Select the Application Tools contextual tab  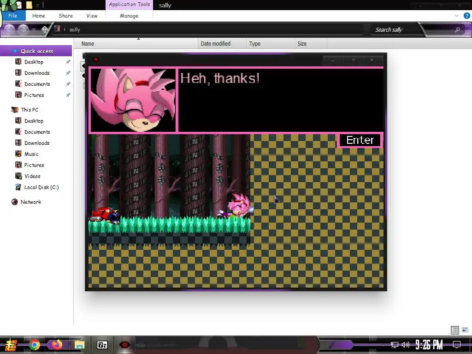(x=129, y=5)
